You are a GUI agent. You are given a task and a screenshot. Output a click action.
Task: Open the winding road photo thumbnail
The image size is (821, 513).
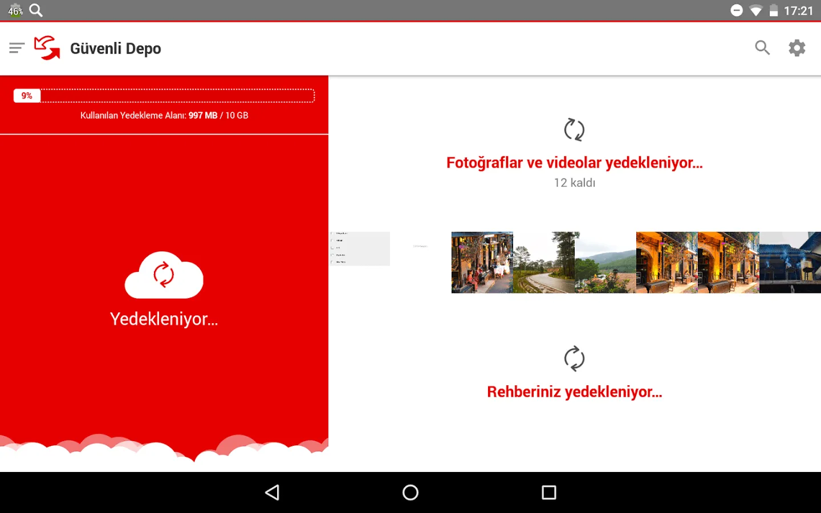[544, 262]
